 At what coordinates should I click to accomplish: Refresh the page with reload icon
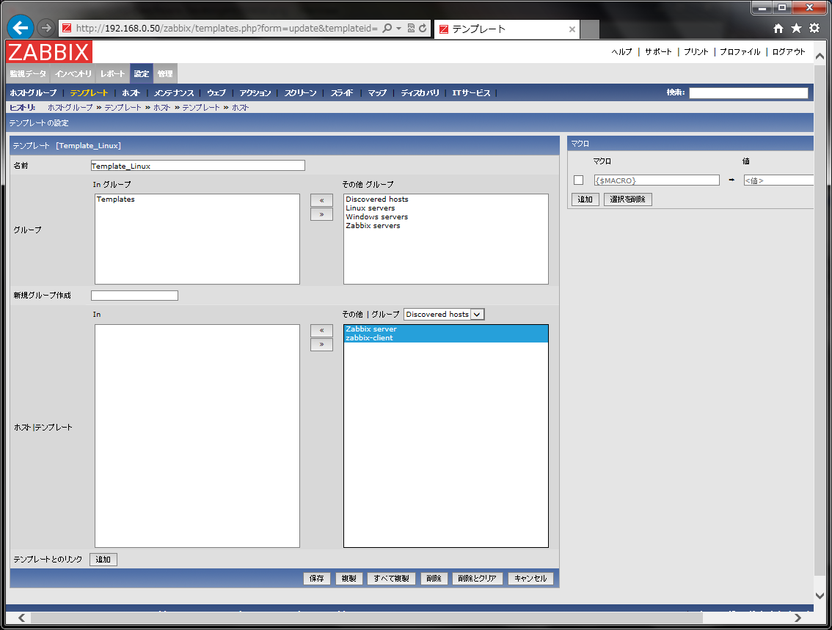pyautogui.click(x=423, y=28)
